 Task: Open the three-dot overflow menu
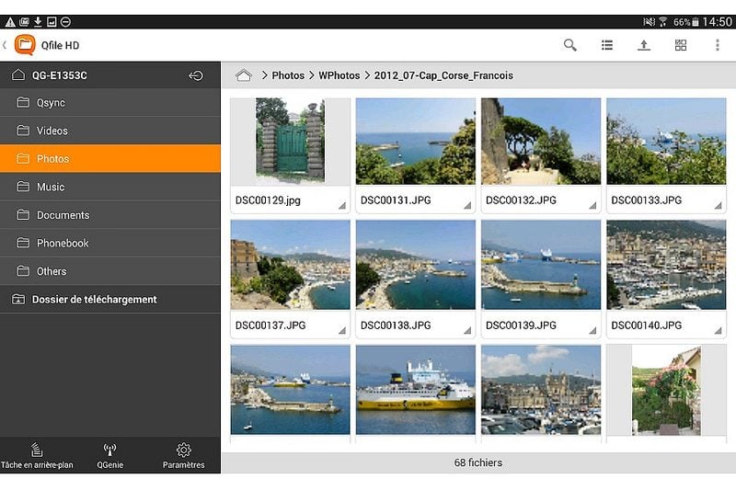click(718, 45)
